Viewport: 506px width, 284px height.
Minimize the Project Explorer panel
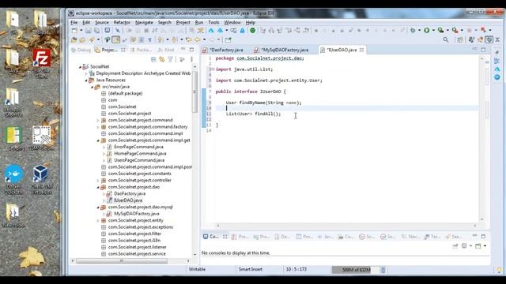183,50
